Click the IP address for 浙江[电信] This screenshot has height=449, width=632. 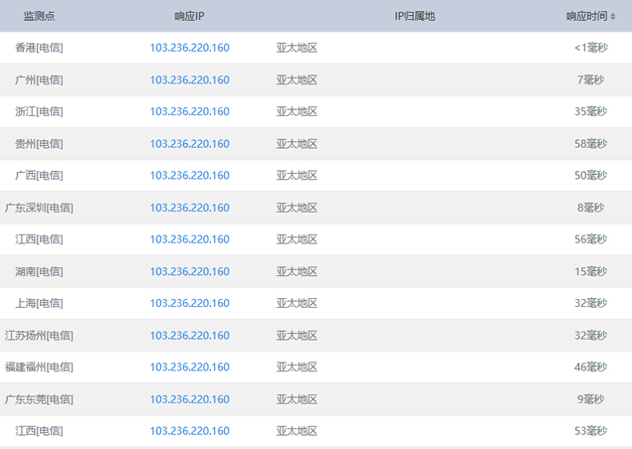[189, 111]
